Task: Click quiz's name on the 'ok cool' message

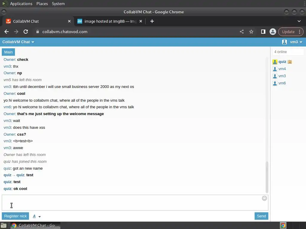Action: [x=7, y=189]
